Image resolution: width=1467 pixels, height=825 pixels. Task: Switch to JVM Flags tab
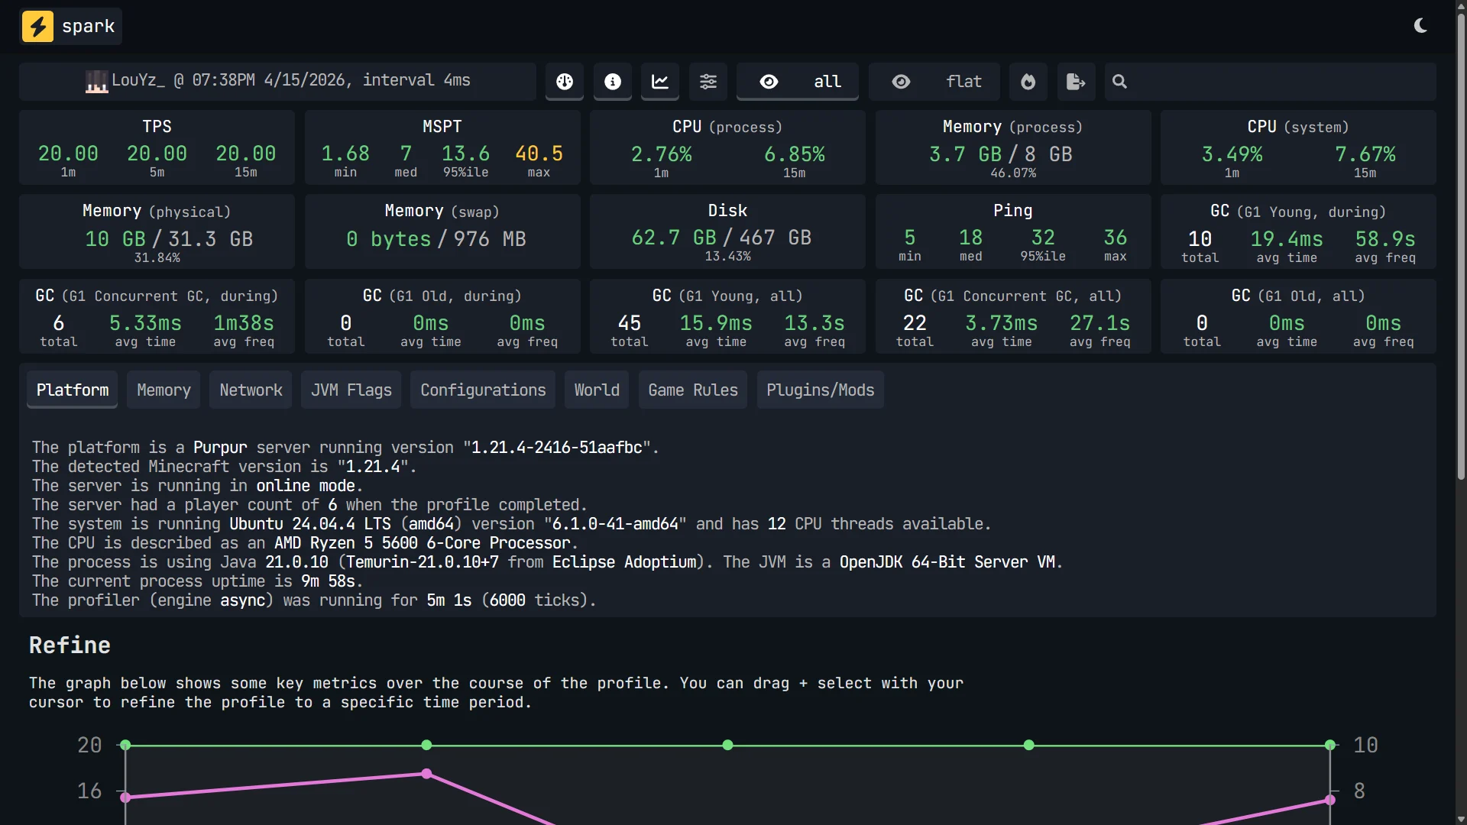[x=351, y=390]
